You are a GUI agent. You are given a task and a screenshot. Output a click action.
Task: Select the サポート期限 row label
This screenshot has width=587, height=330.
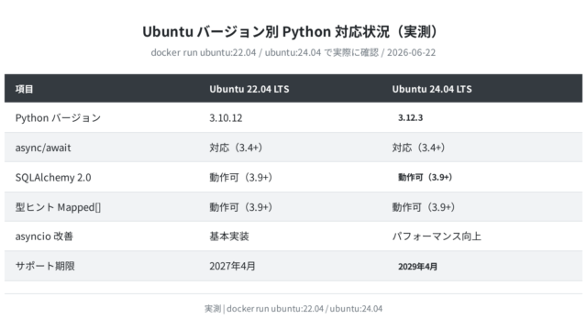(45, 266)
